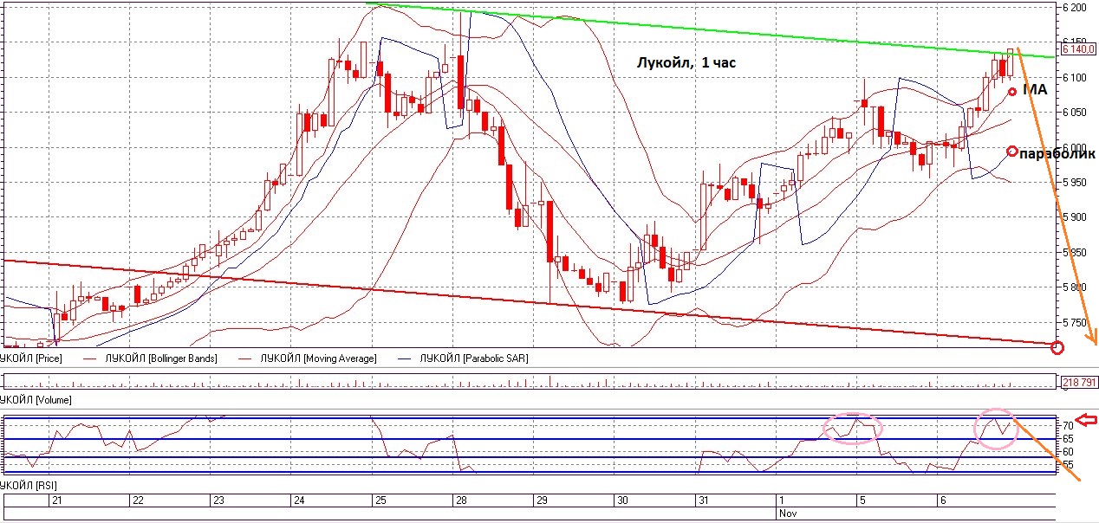Click date 28 on the time axis

(x=459, y=500)
